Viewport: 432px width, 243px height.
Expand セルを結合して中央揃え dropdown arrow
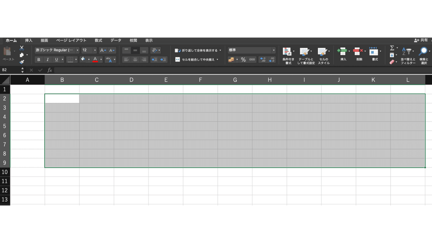[217, 59]
